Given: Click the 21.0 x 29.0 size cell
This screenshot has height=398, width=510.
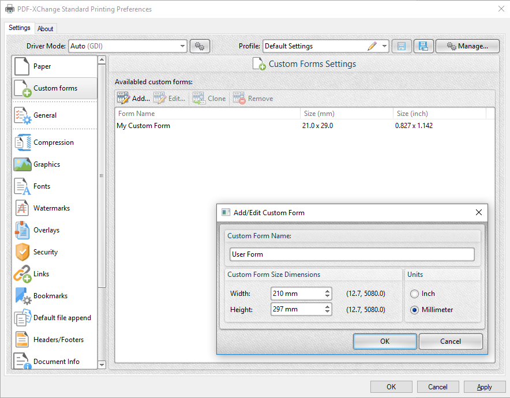Looking at the screenshot, I should coord(317,126).
